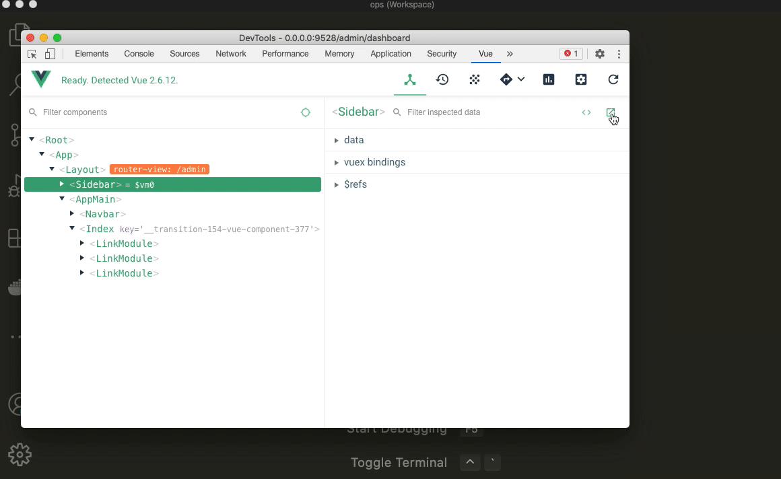Select the Navbar component

pos(103,214)
